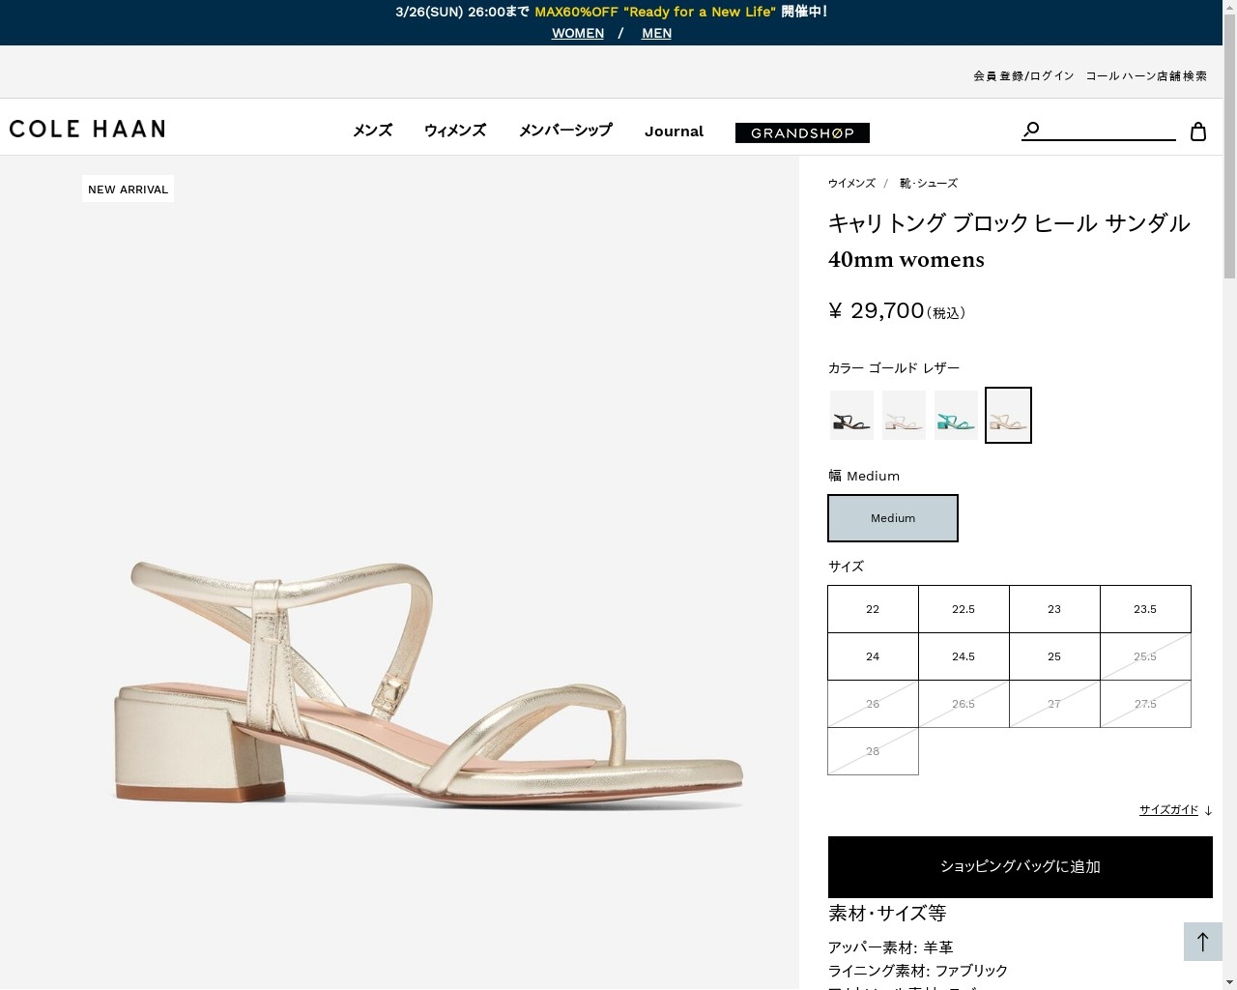This screenshot has width=1237, height=990.
Task: Open コールハーン店舗検索 link
Action: (x=1146, y=75)
